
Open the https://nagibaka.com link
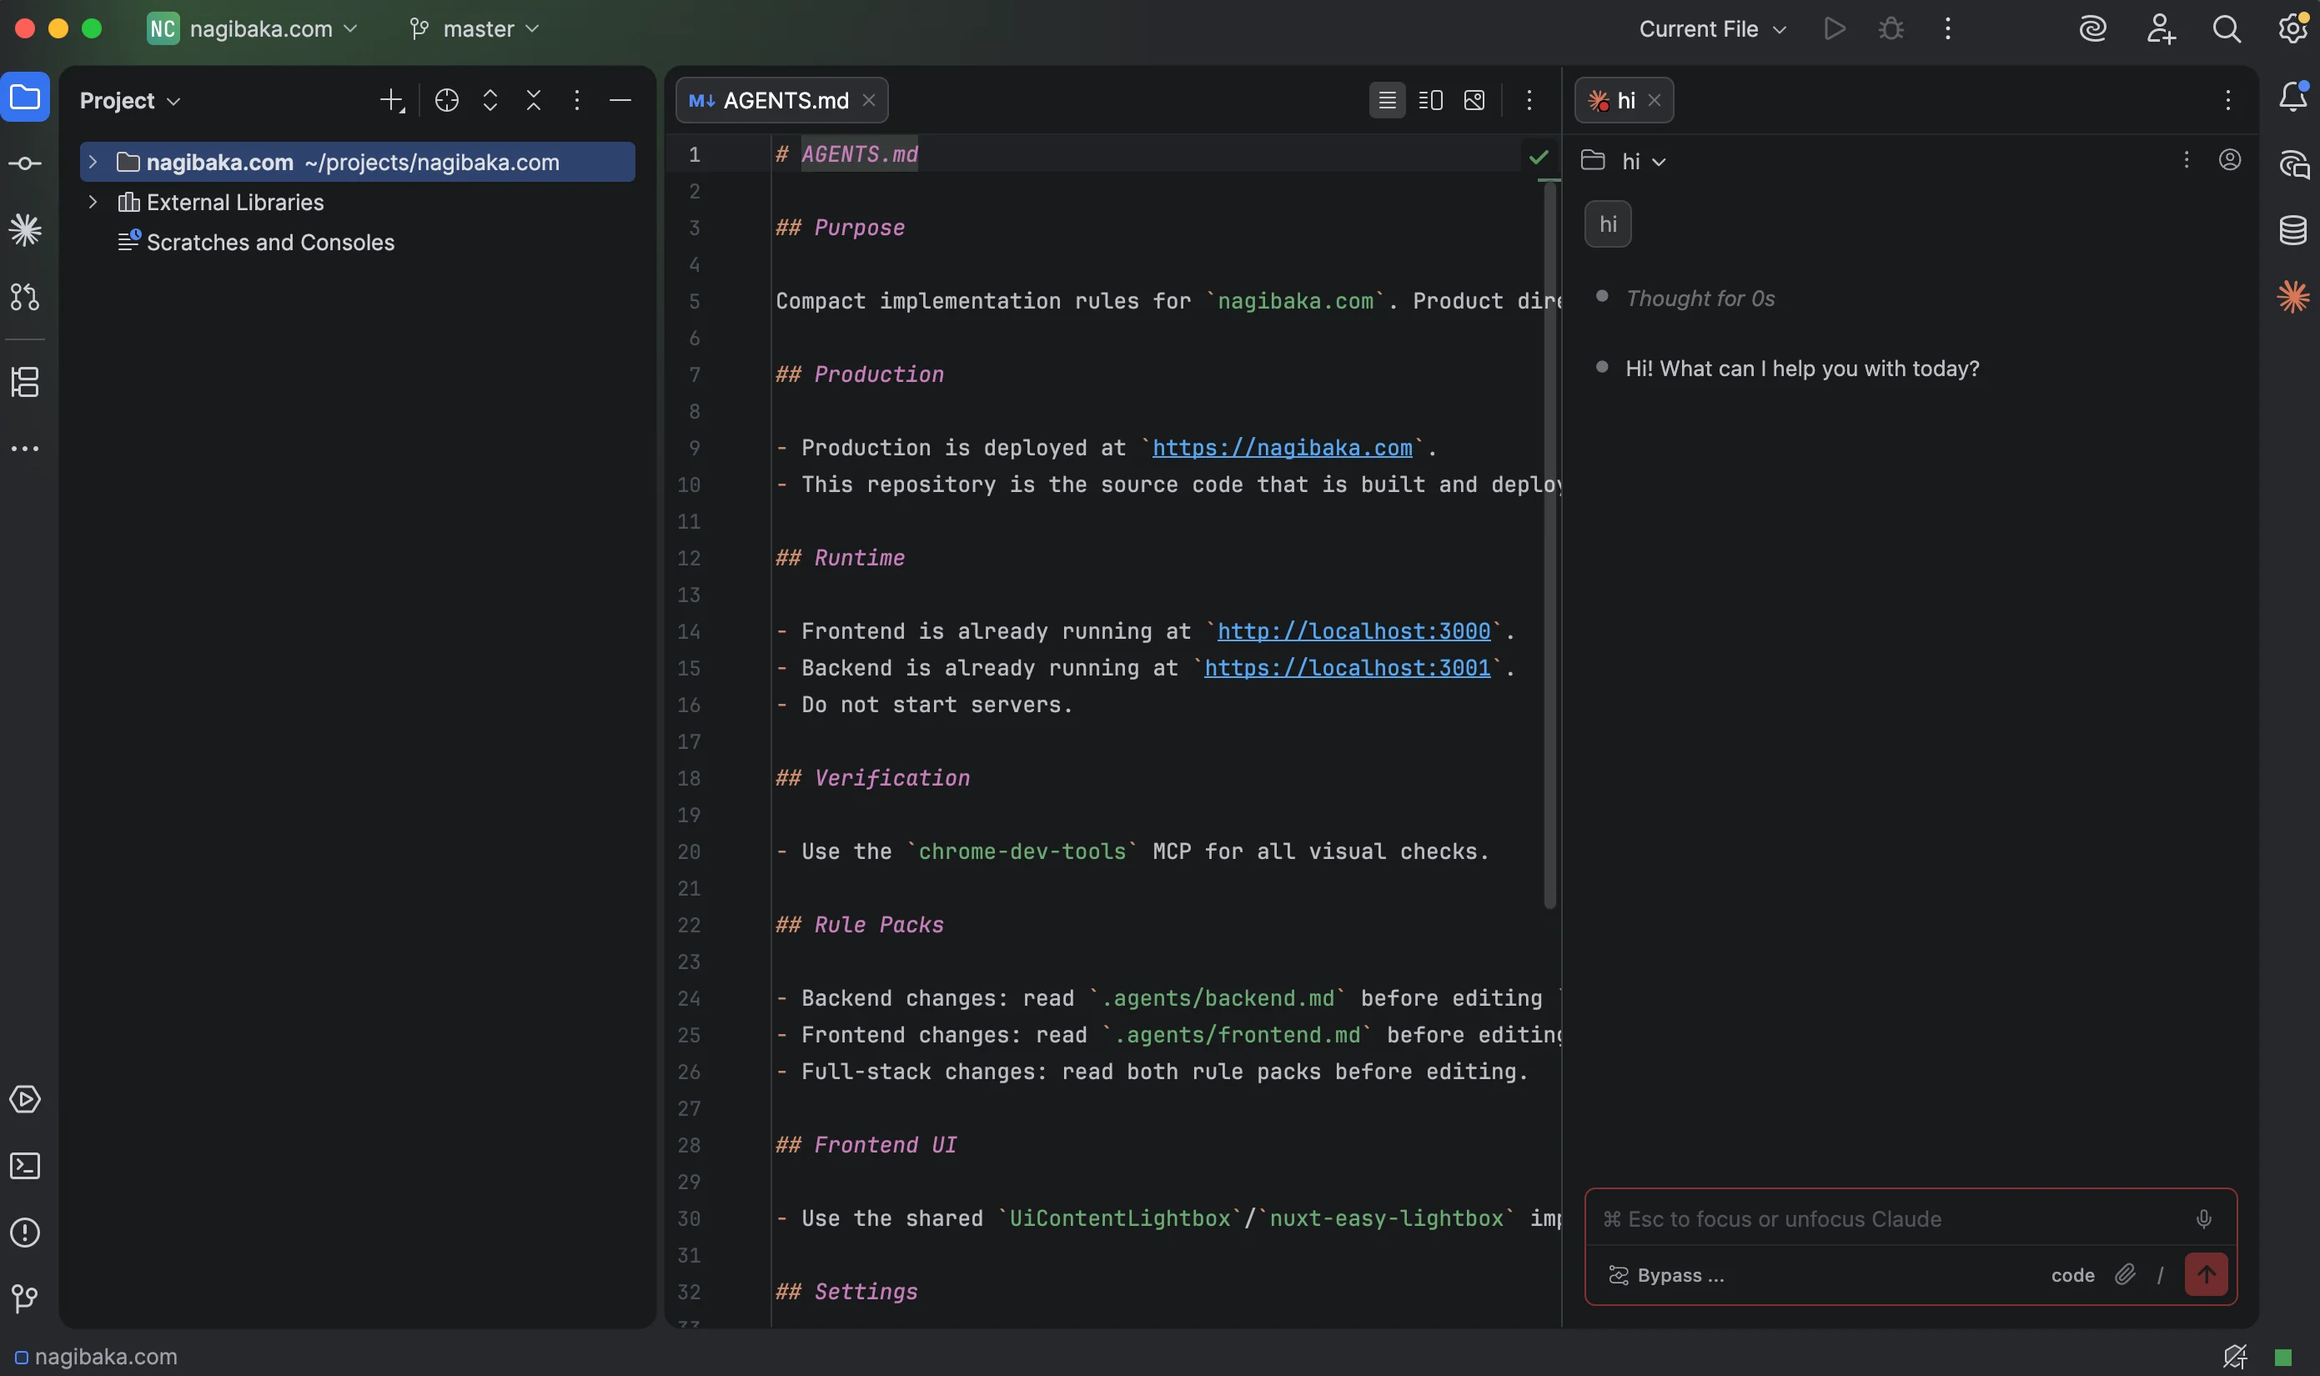tap(1283, 448)
